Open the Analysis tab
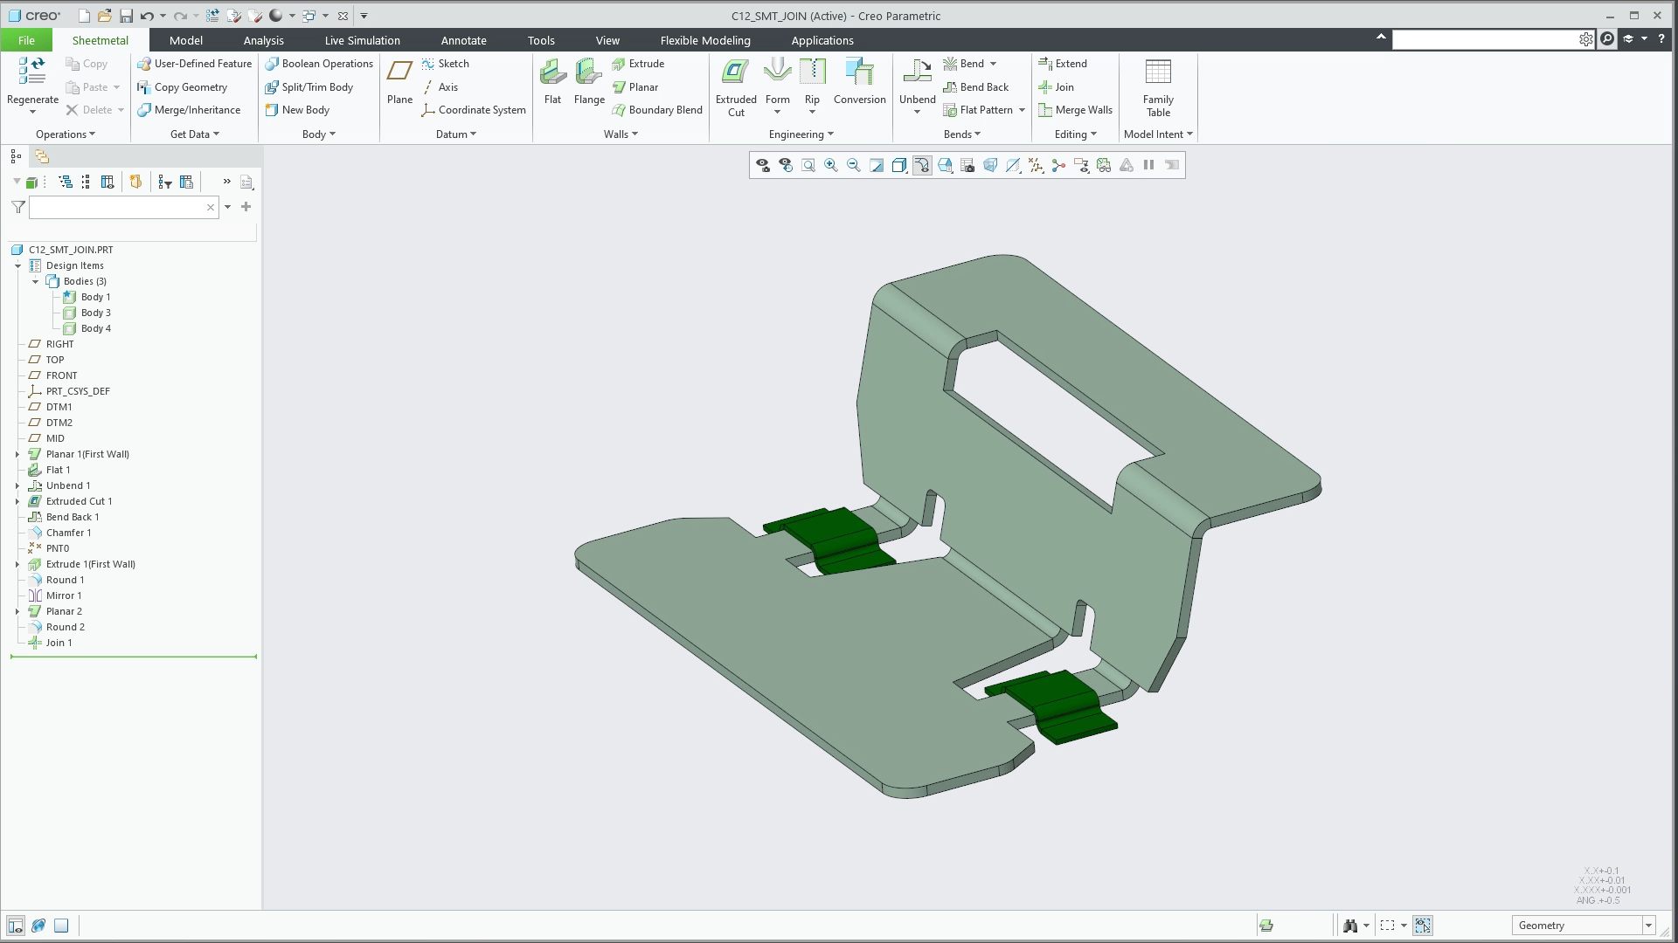The height and width of the screenshot is (943, 1678). 263,40
